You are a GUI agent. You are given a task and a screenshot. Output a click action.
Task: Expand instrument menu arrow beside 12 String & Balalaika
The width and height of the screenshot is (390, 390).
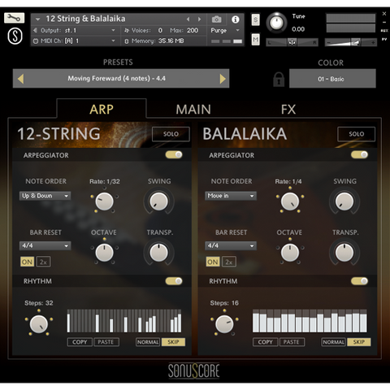(38, 19)
